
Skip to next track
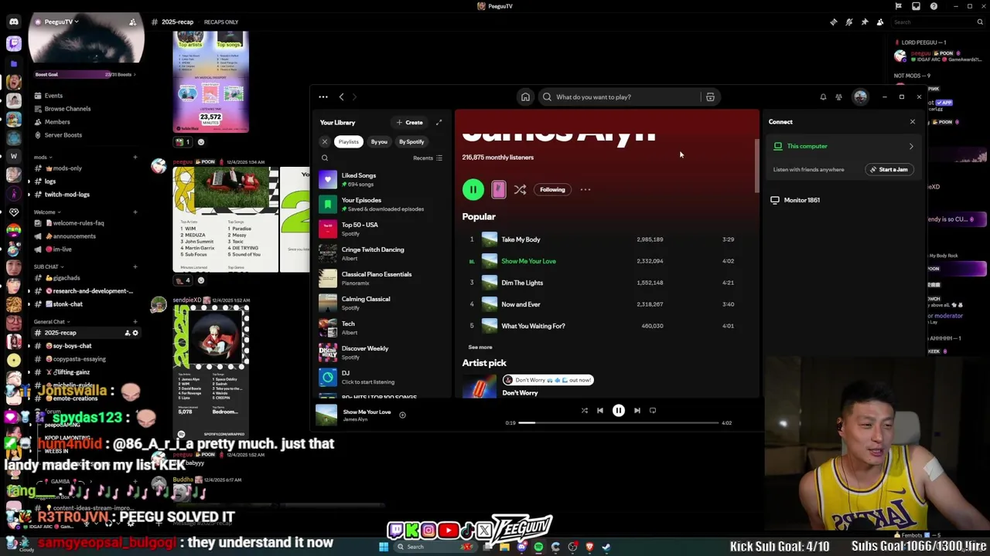(637, 411)
